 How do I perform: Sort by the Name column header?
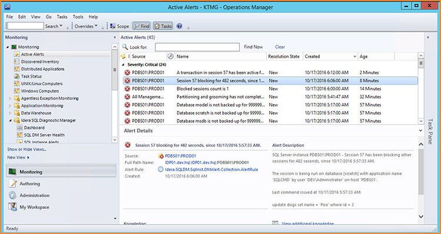pos(220,56)
